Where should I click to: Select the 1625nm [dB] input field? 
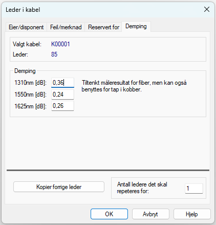pos(62,106)
